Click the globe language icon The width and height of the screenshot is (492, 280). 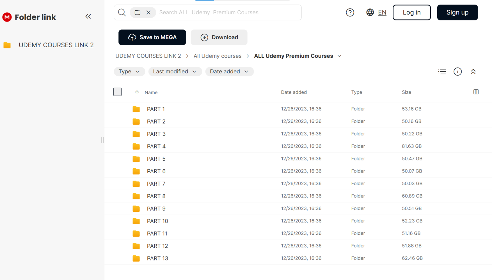(x=370, y=12)
